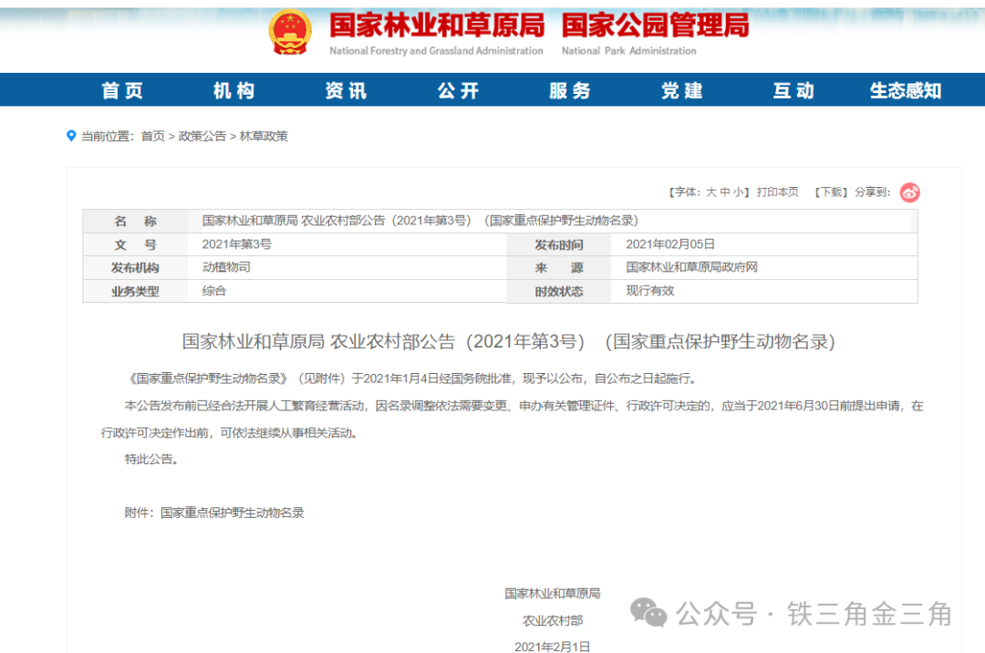
Task: Click 首页 in the top navigation
Action: pyautogui.click(x=122, y=89)
